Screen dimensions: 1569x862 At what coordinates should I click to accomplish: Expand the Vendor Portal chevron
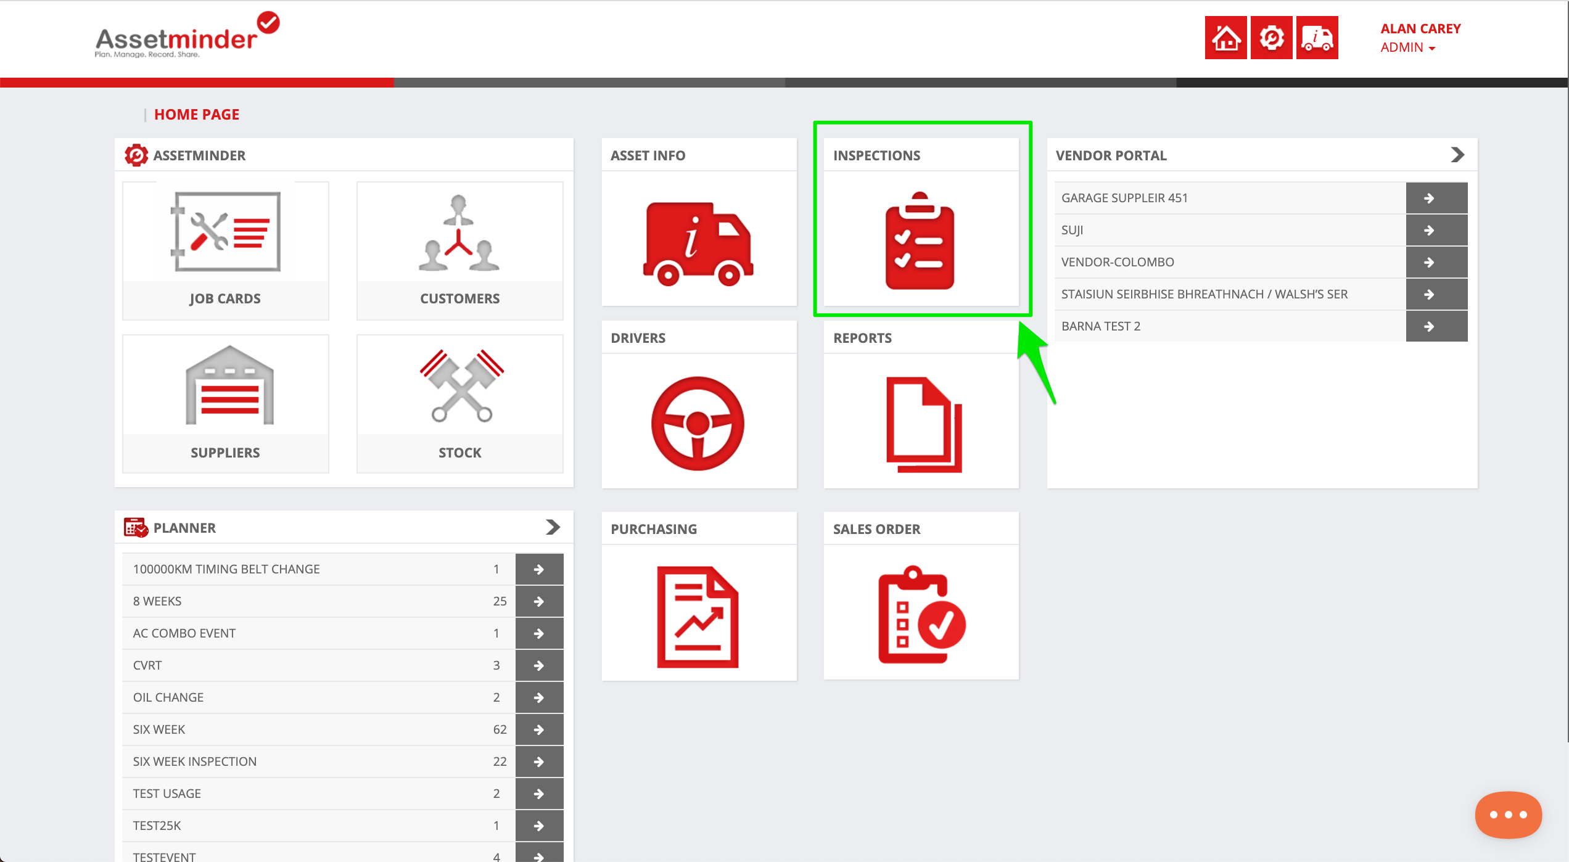pyautogui.click(x=1457, y=155)
